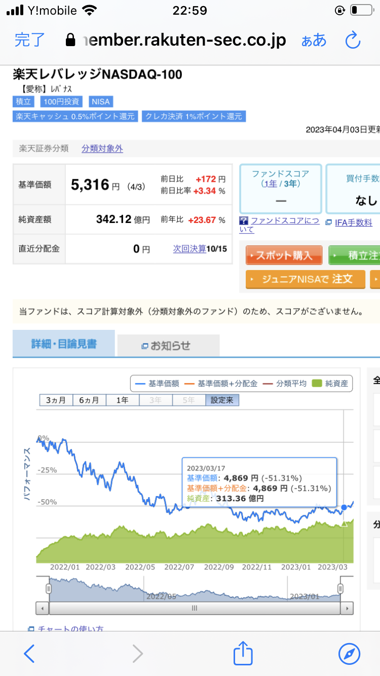Toggle 基準価額+分配金 legend series
Image resolution: width=380 pixels, height=676 pixels.
pos(220,384)
